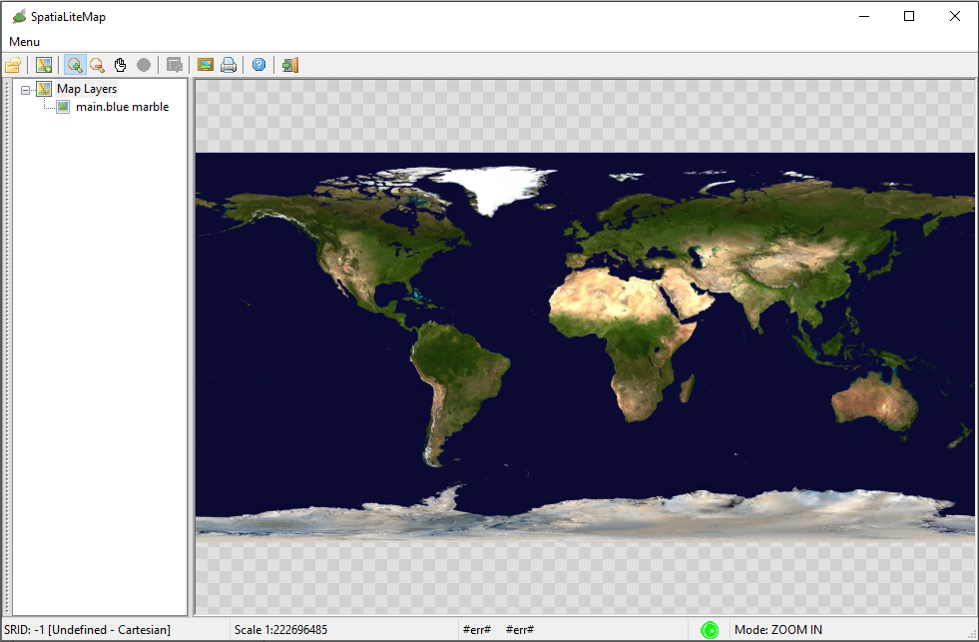Click the grayed-out table toolbar icon
Image resolution: width=979 pixels, height=642 pixels.
click(x=175, y=65)
